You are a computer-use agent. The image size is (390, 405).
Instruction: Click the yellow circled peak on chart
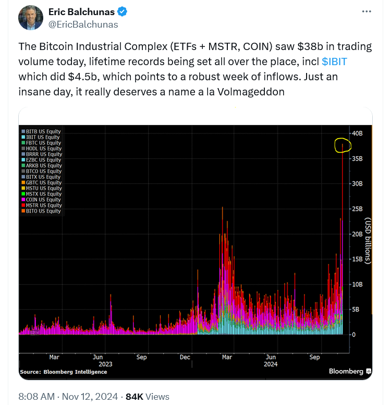click(x=342, y=145)
